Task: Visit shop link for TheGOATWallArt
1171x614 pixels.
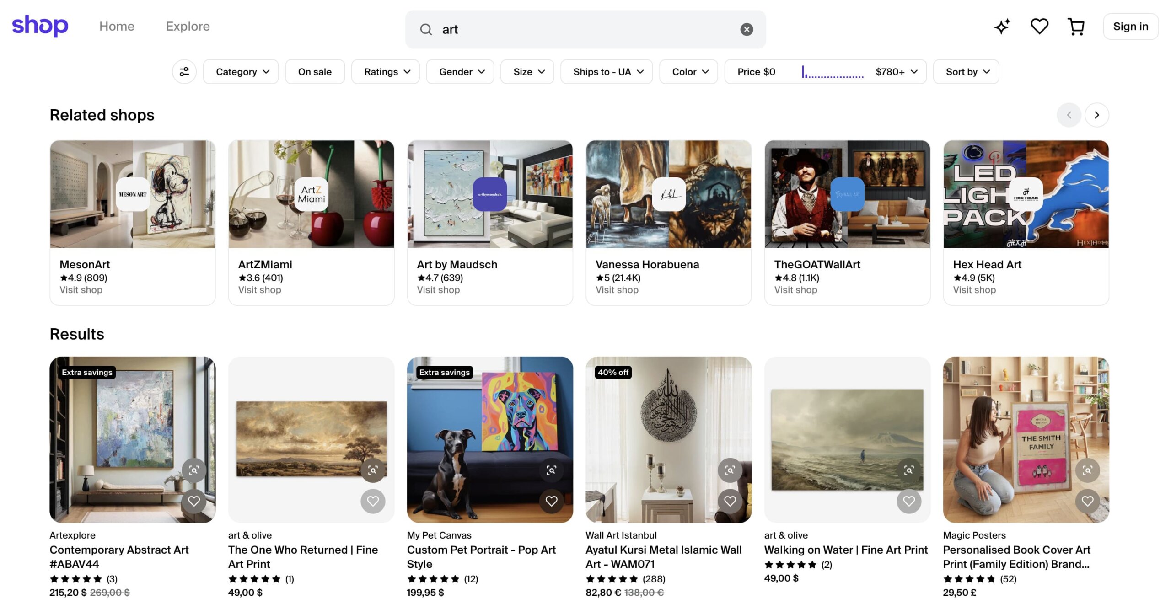Action: point(795,290)
